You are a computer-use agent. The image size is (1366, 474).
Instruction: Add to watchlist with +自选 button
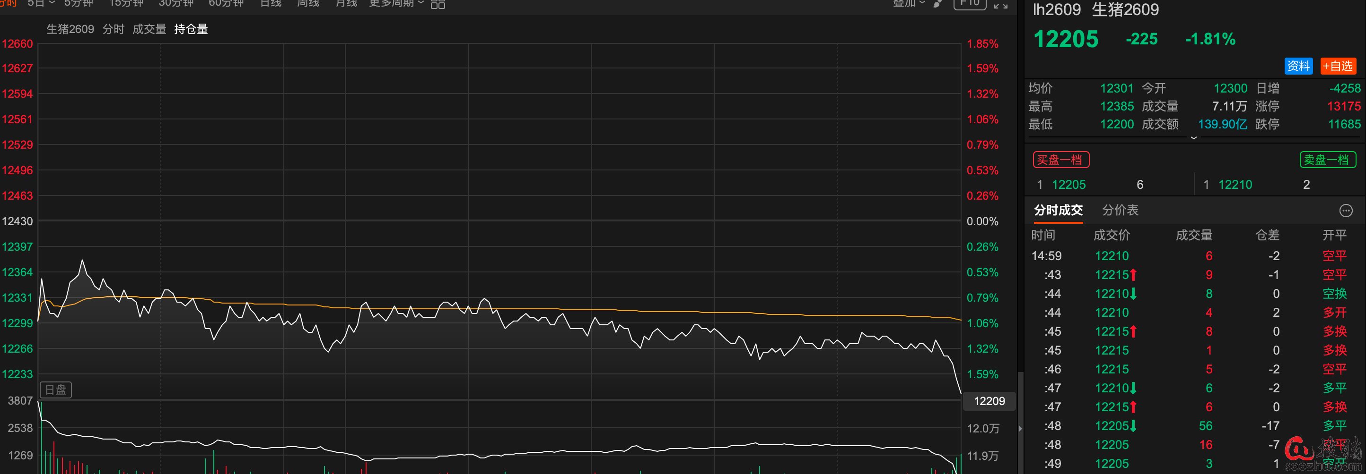pyautogui.click(x=1337, y=66)
